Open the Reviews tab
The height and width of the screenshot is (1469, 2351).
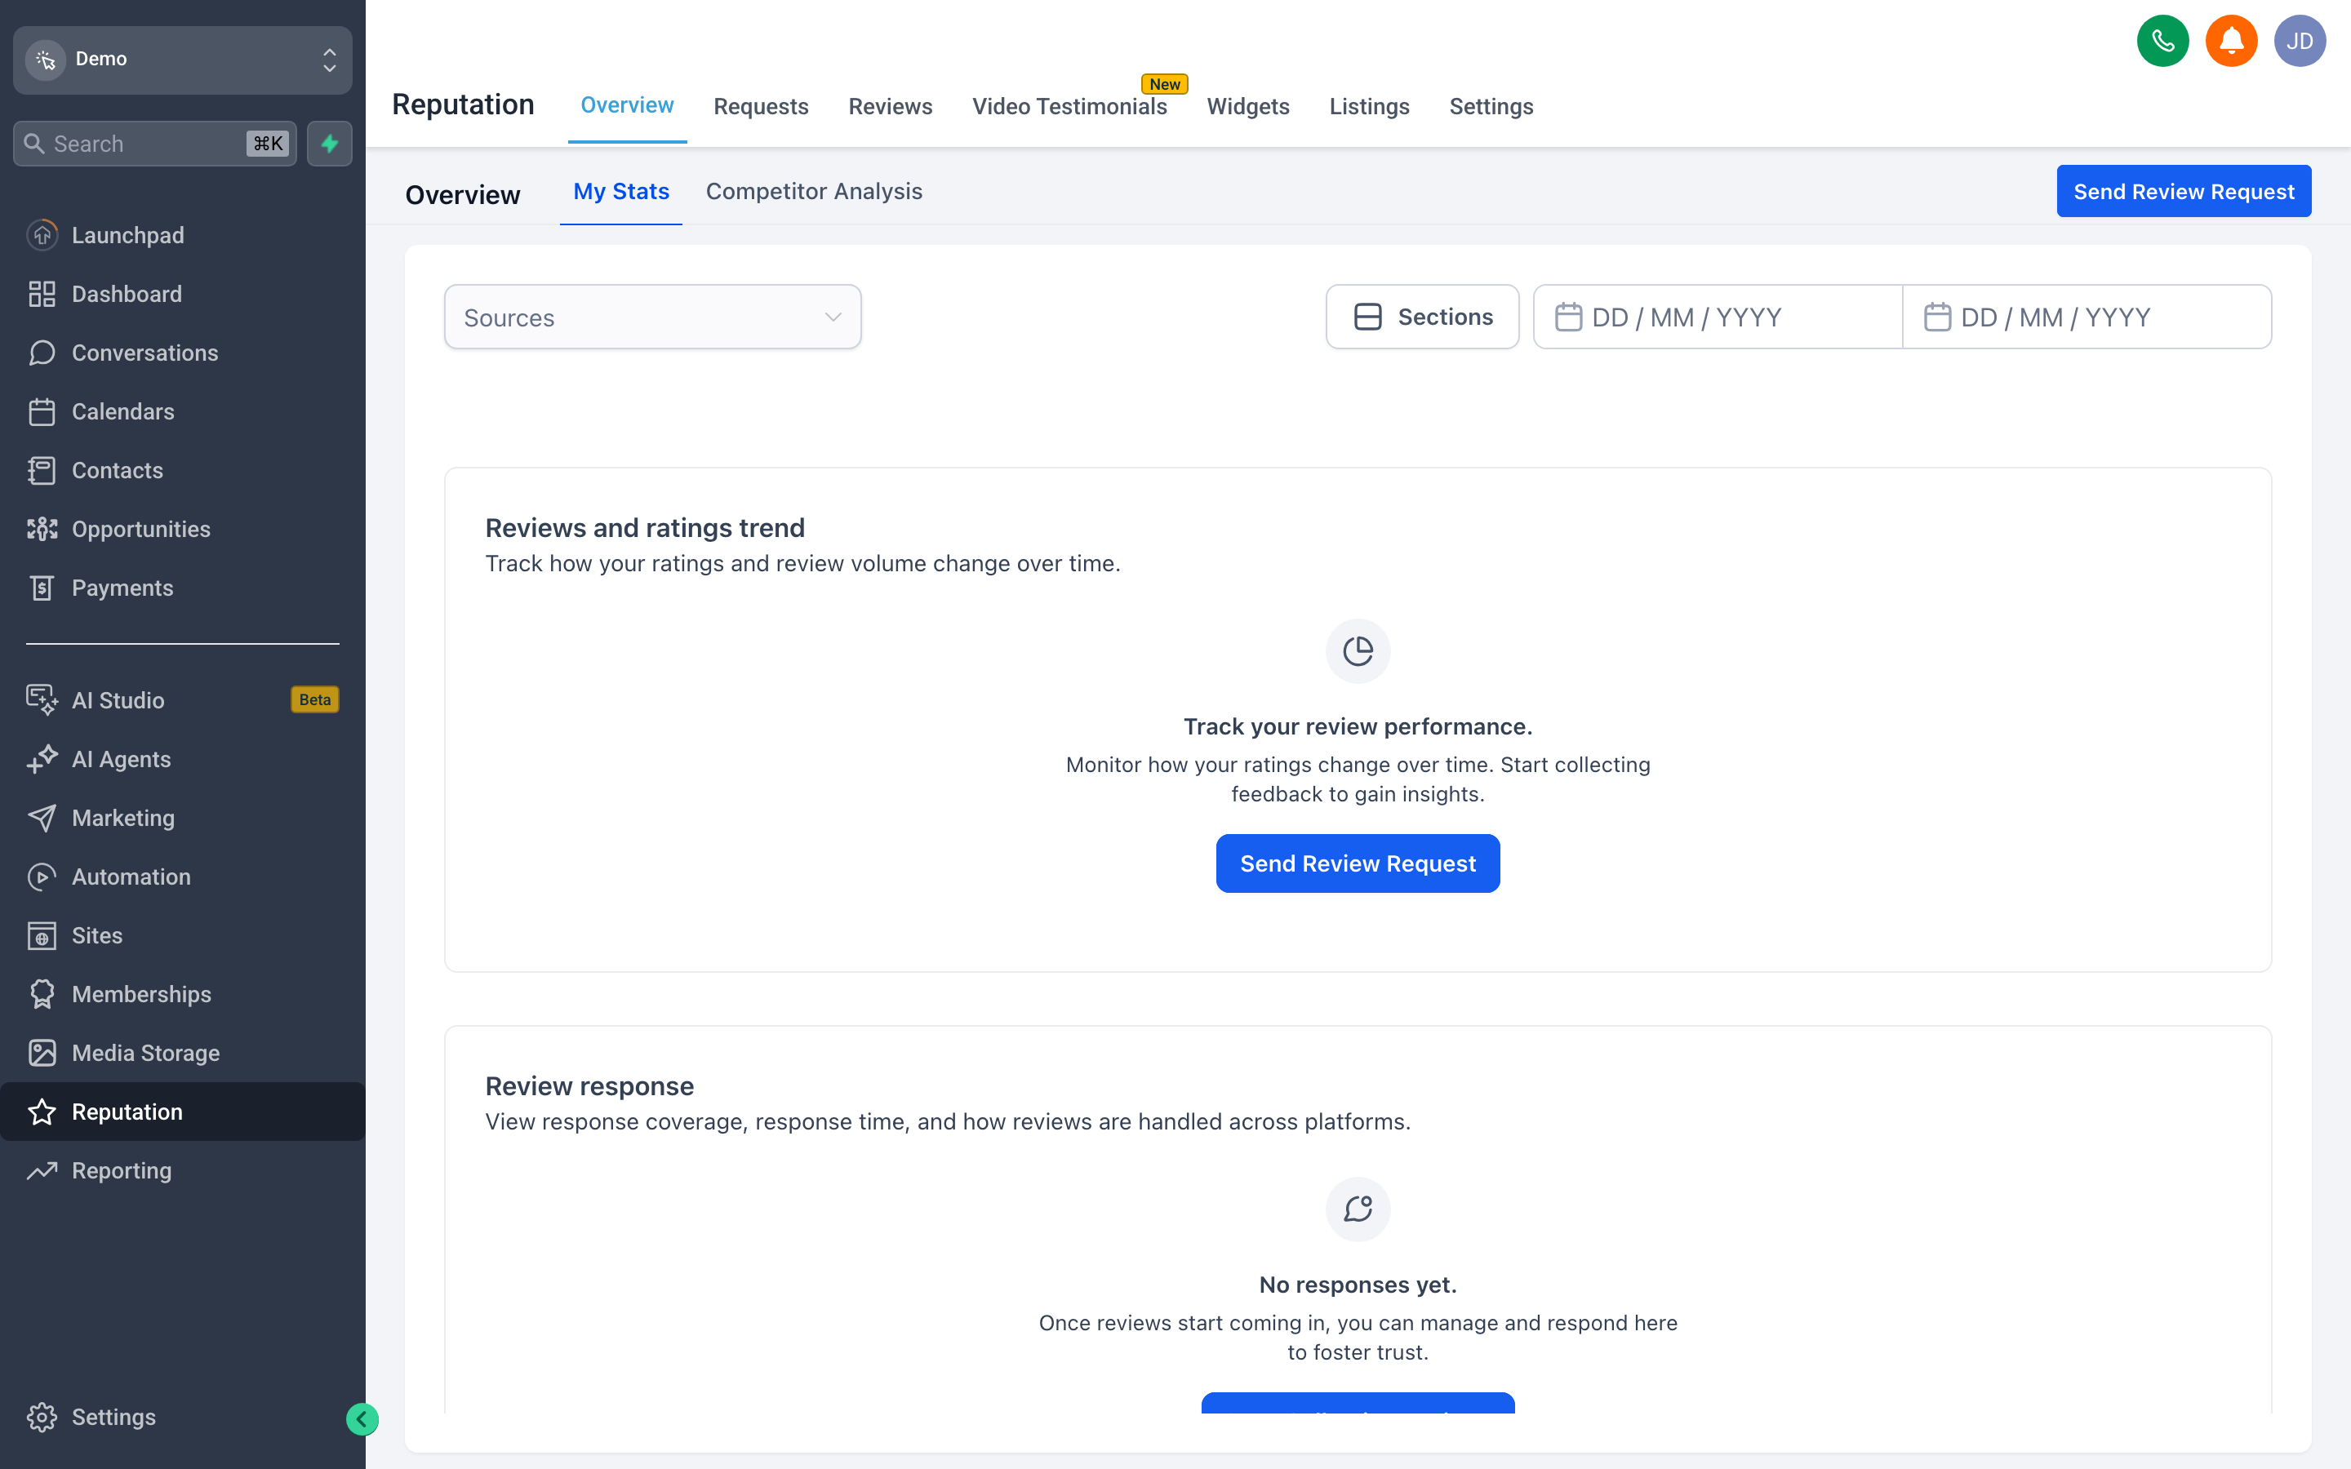point(890,107)
